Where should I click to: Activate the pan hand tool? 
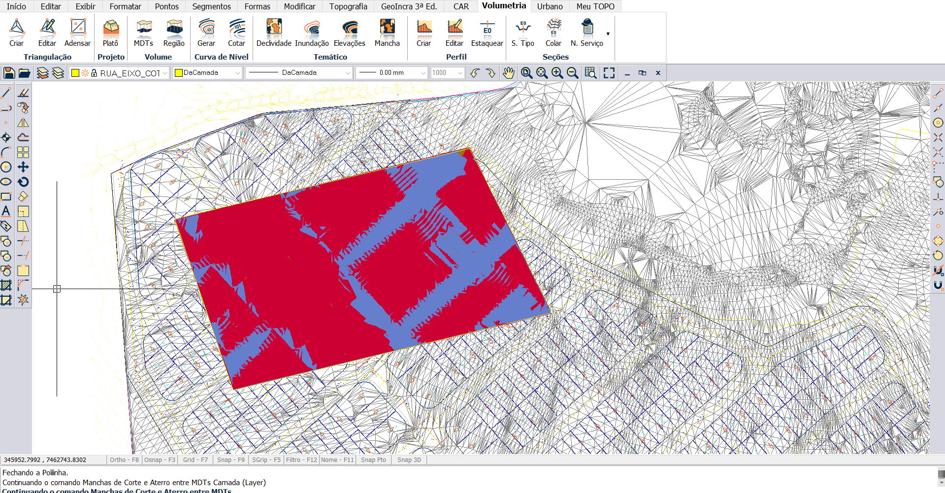508,73
